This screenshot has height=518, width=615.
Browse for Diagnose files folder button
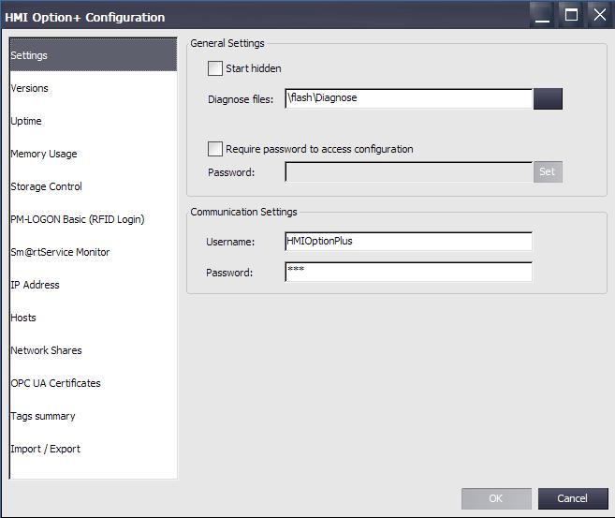click(548, 99)
